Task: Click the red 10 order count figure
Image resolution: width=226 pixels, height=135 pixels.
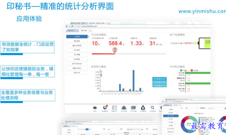Action: click(95, 43)
